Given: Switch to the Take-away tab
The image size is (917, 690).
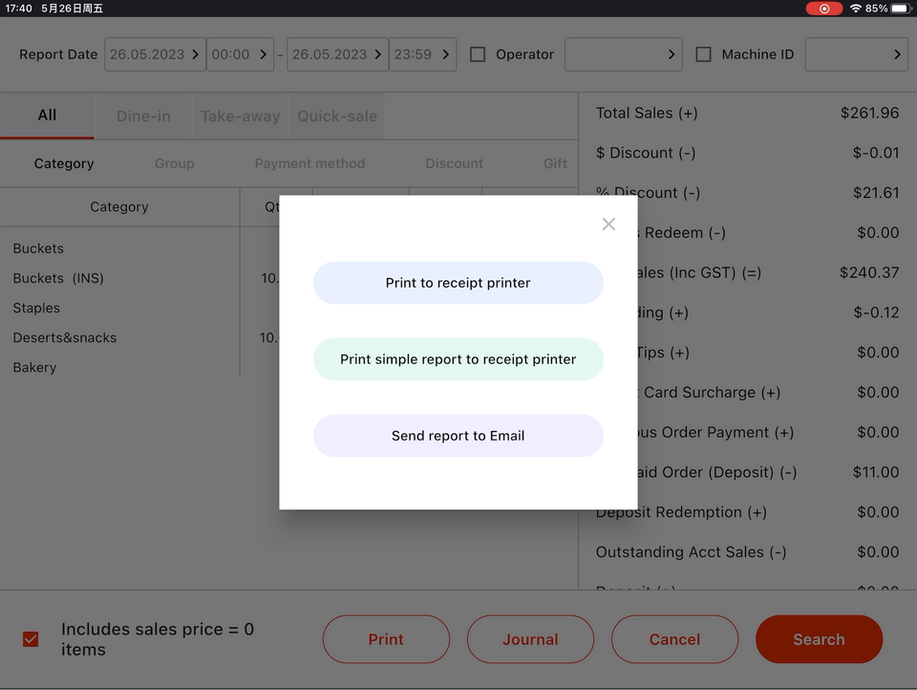Looking at the screenshot, I should 240,116.
